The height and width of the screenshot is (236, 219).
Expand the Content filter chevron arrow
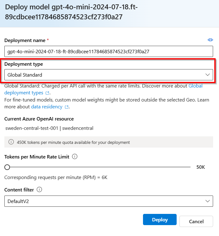click(x=207, y=201)
